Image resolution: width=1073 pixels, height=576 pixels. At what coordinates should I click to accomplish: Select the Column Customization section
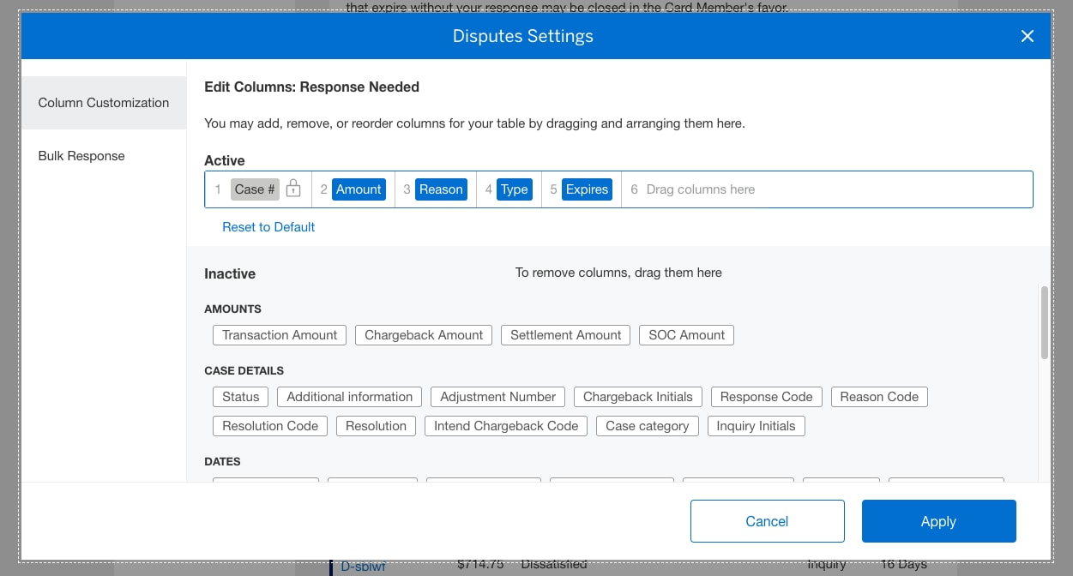click(103, 102)
